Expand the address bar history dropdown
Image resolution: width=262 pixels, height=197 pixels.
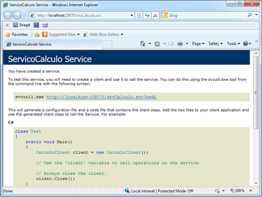[x=132, y=15]
